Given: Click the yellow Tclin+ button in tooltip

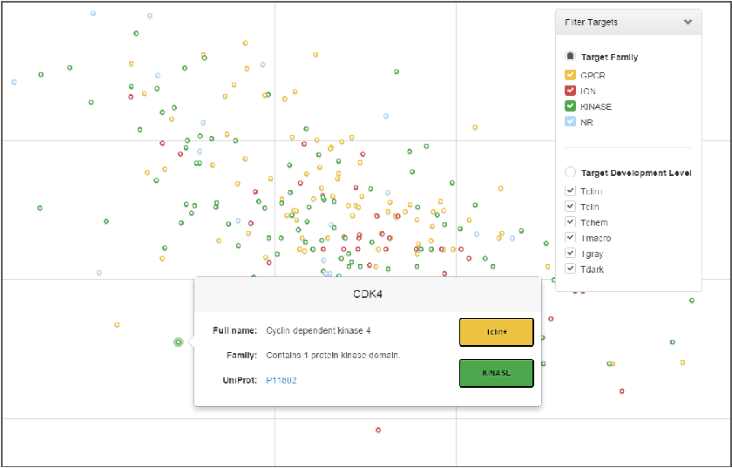Looking at the screenshot, I should tap(496, 332).
